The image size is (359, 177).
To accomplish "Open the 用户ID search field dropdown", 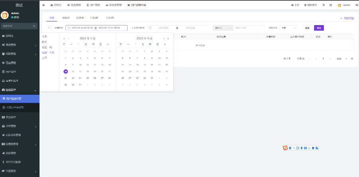I will [x=223, y=28].
